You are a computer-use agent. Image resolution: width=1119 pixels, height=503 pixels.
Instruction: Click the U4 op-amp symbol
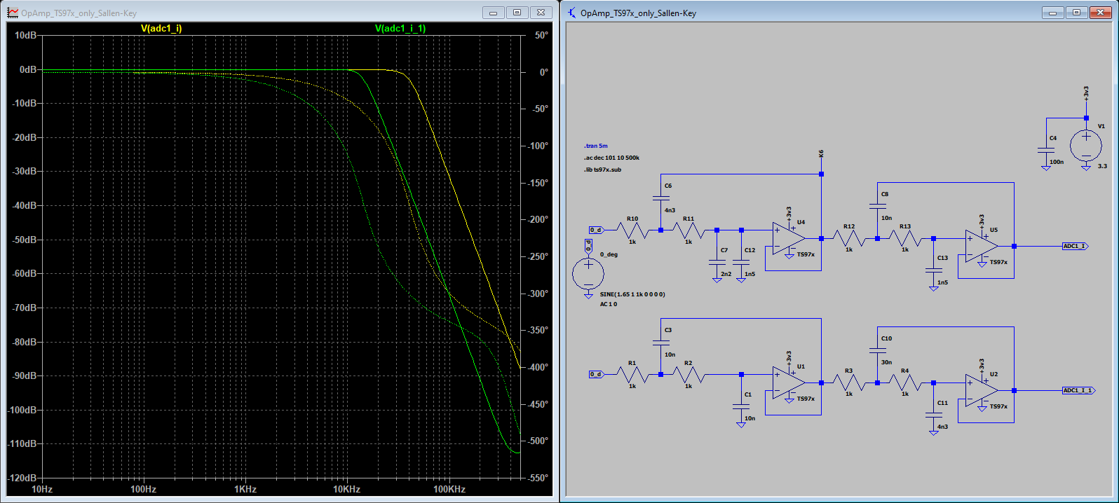tap(787, 239)
